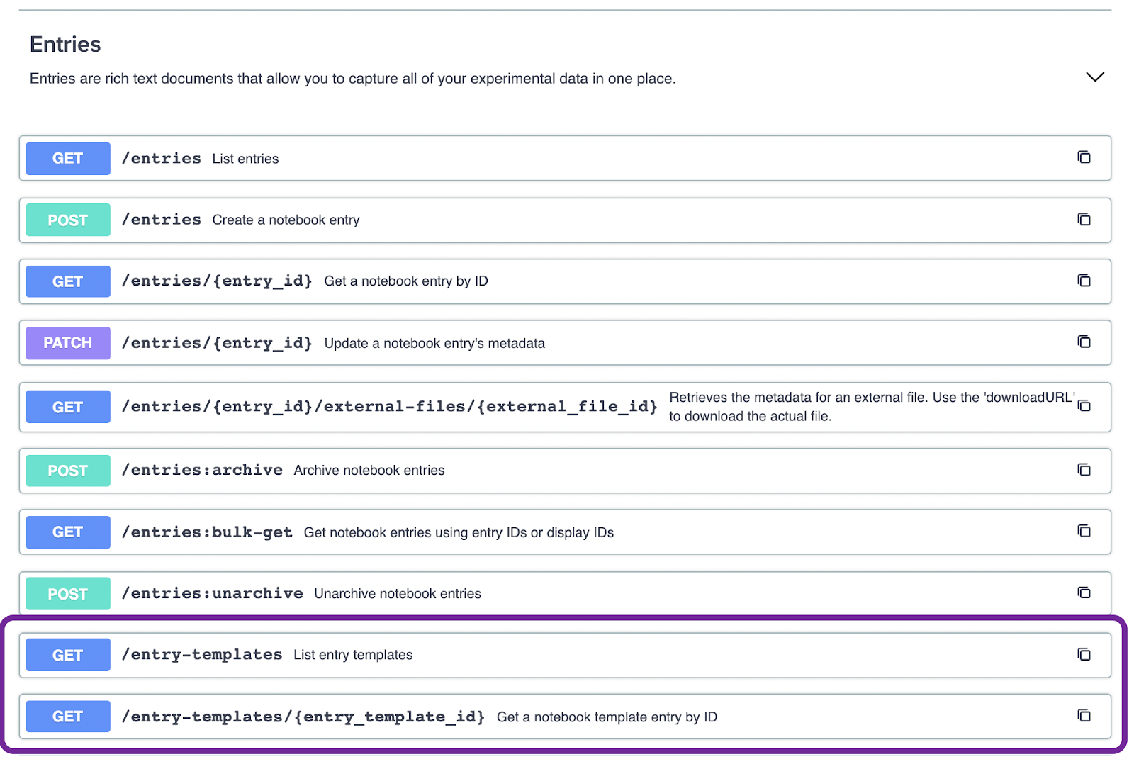
Task: Click 'List entries' description text
Action: coord(245,159)
